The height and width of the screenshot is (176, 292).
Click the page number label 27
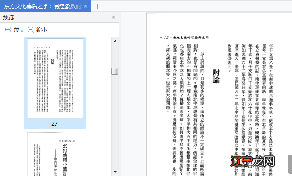point(55,123)
